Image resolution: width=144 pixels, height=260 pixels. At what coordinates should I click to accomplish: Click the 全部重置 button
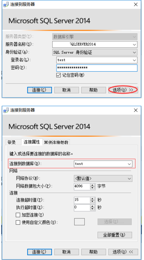click(115, 235)
